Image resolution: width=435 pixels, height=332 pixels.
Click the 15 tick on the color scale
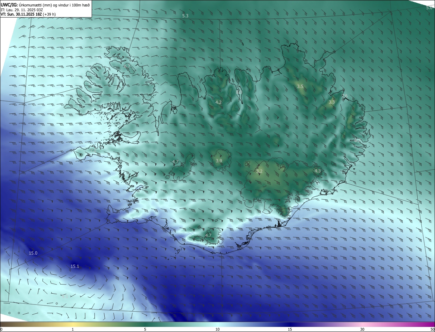290,330
